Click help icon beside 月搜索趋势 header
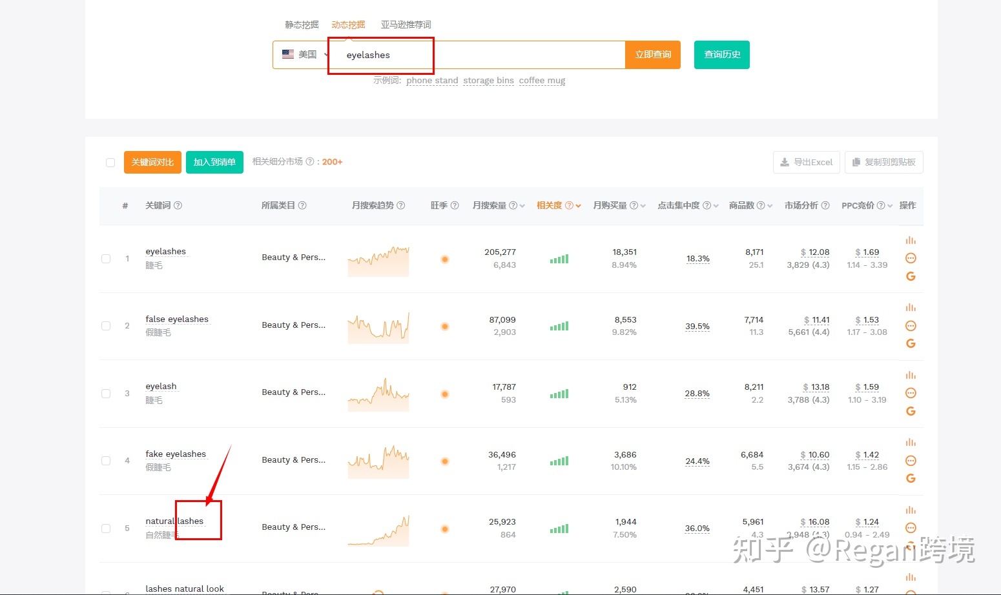 click(x=401, y=205)
